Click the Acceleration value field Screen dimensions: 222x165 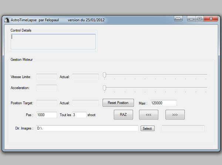tap(47, 88)
